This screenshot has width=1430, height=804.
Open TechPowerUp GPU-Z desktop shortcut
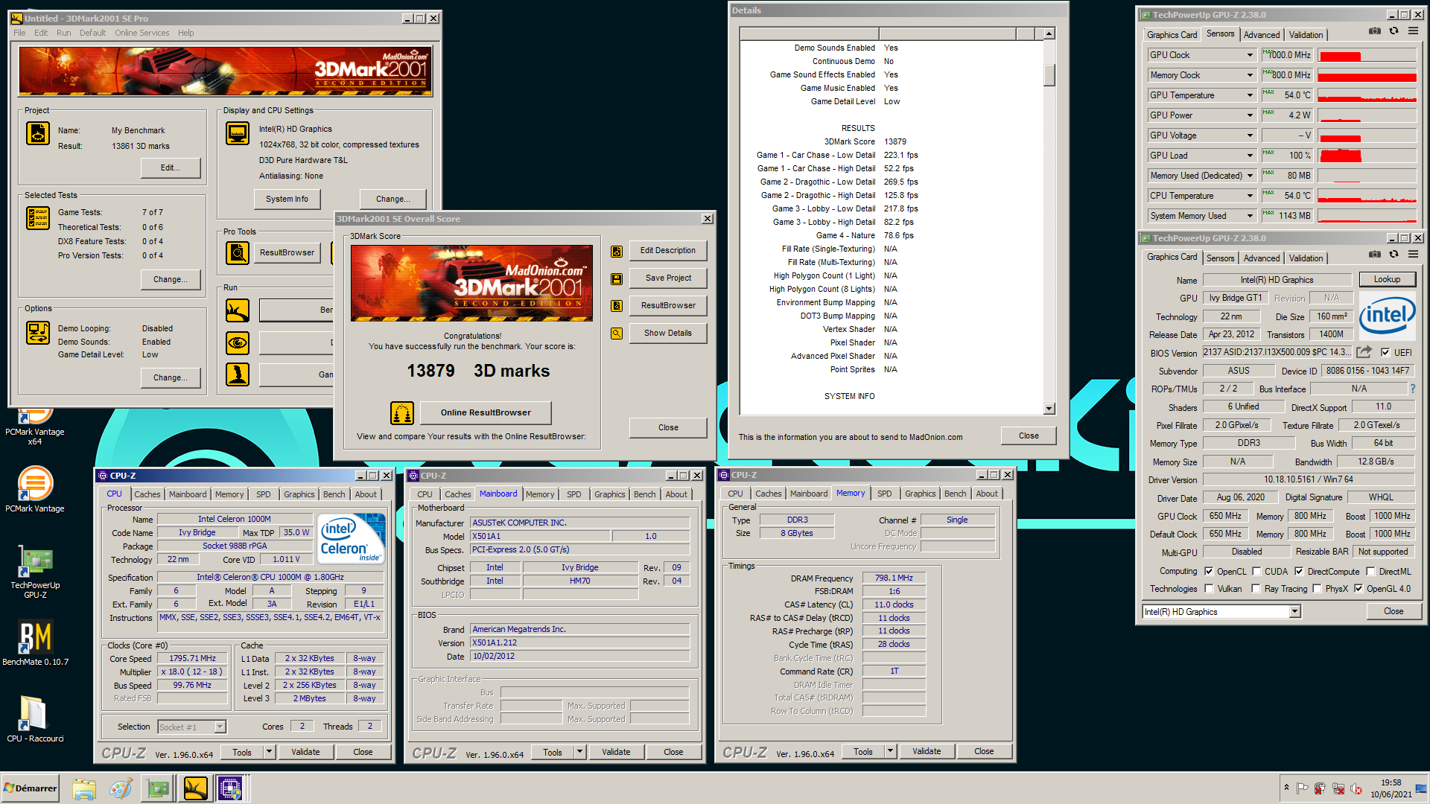point(35,572)
